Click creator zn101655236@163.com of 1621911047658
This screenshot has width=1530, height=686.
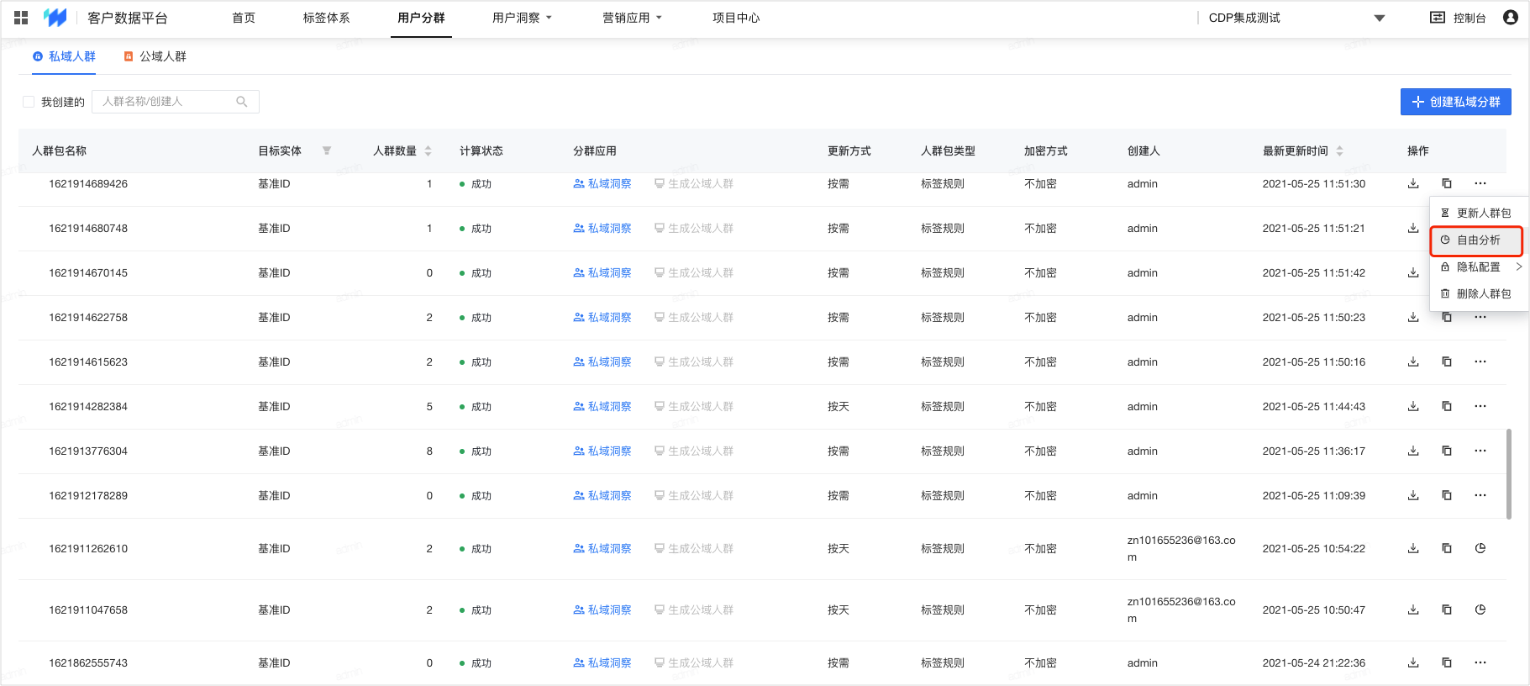coord(1181,609)
